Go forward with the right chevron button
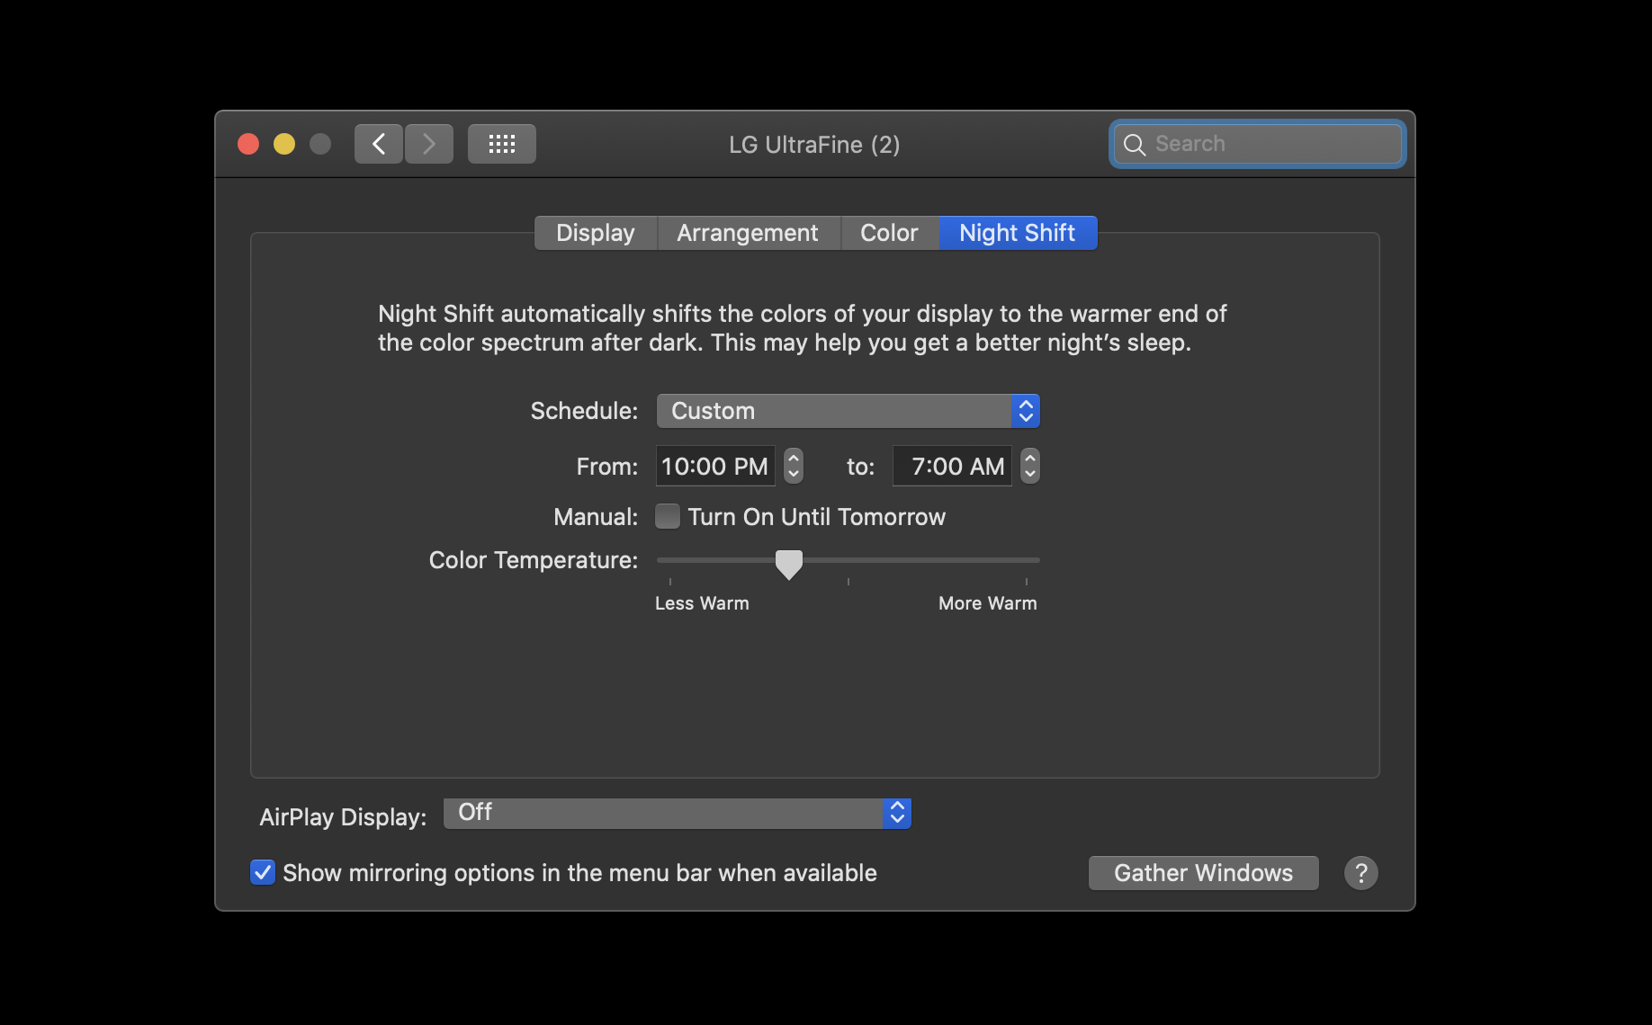 429,144
